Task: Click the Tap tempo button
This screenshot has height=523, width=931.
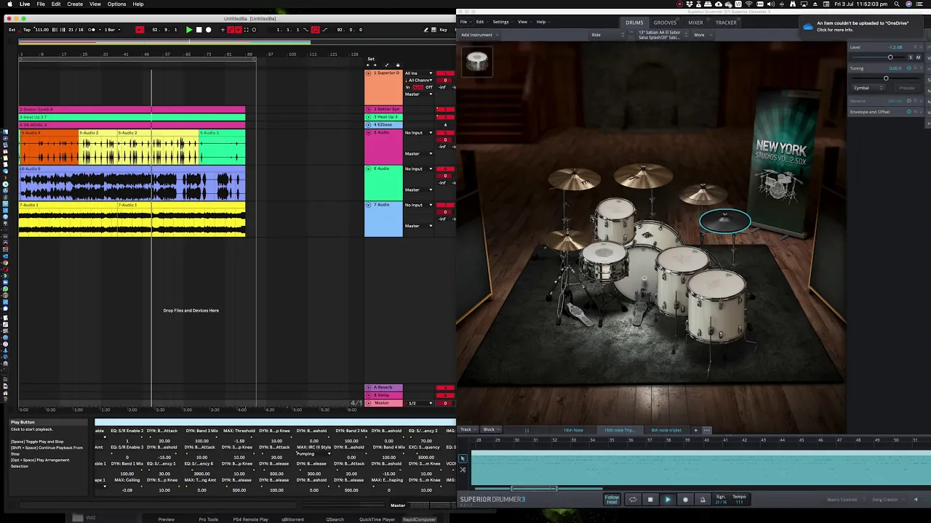Action: click(27, 30)
